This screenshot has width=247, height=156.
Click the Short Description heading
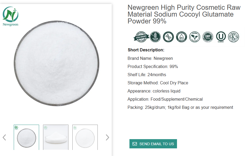point(146,50)
